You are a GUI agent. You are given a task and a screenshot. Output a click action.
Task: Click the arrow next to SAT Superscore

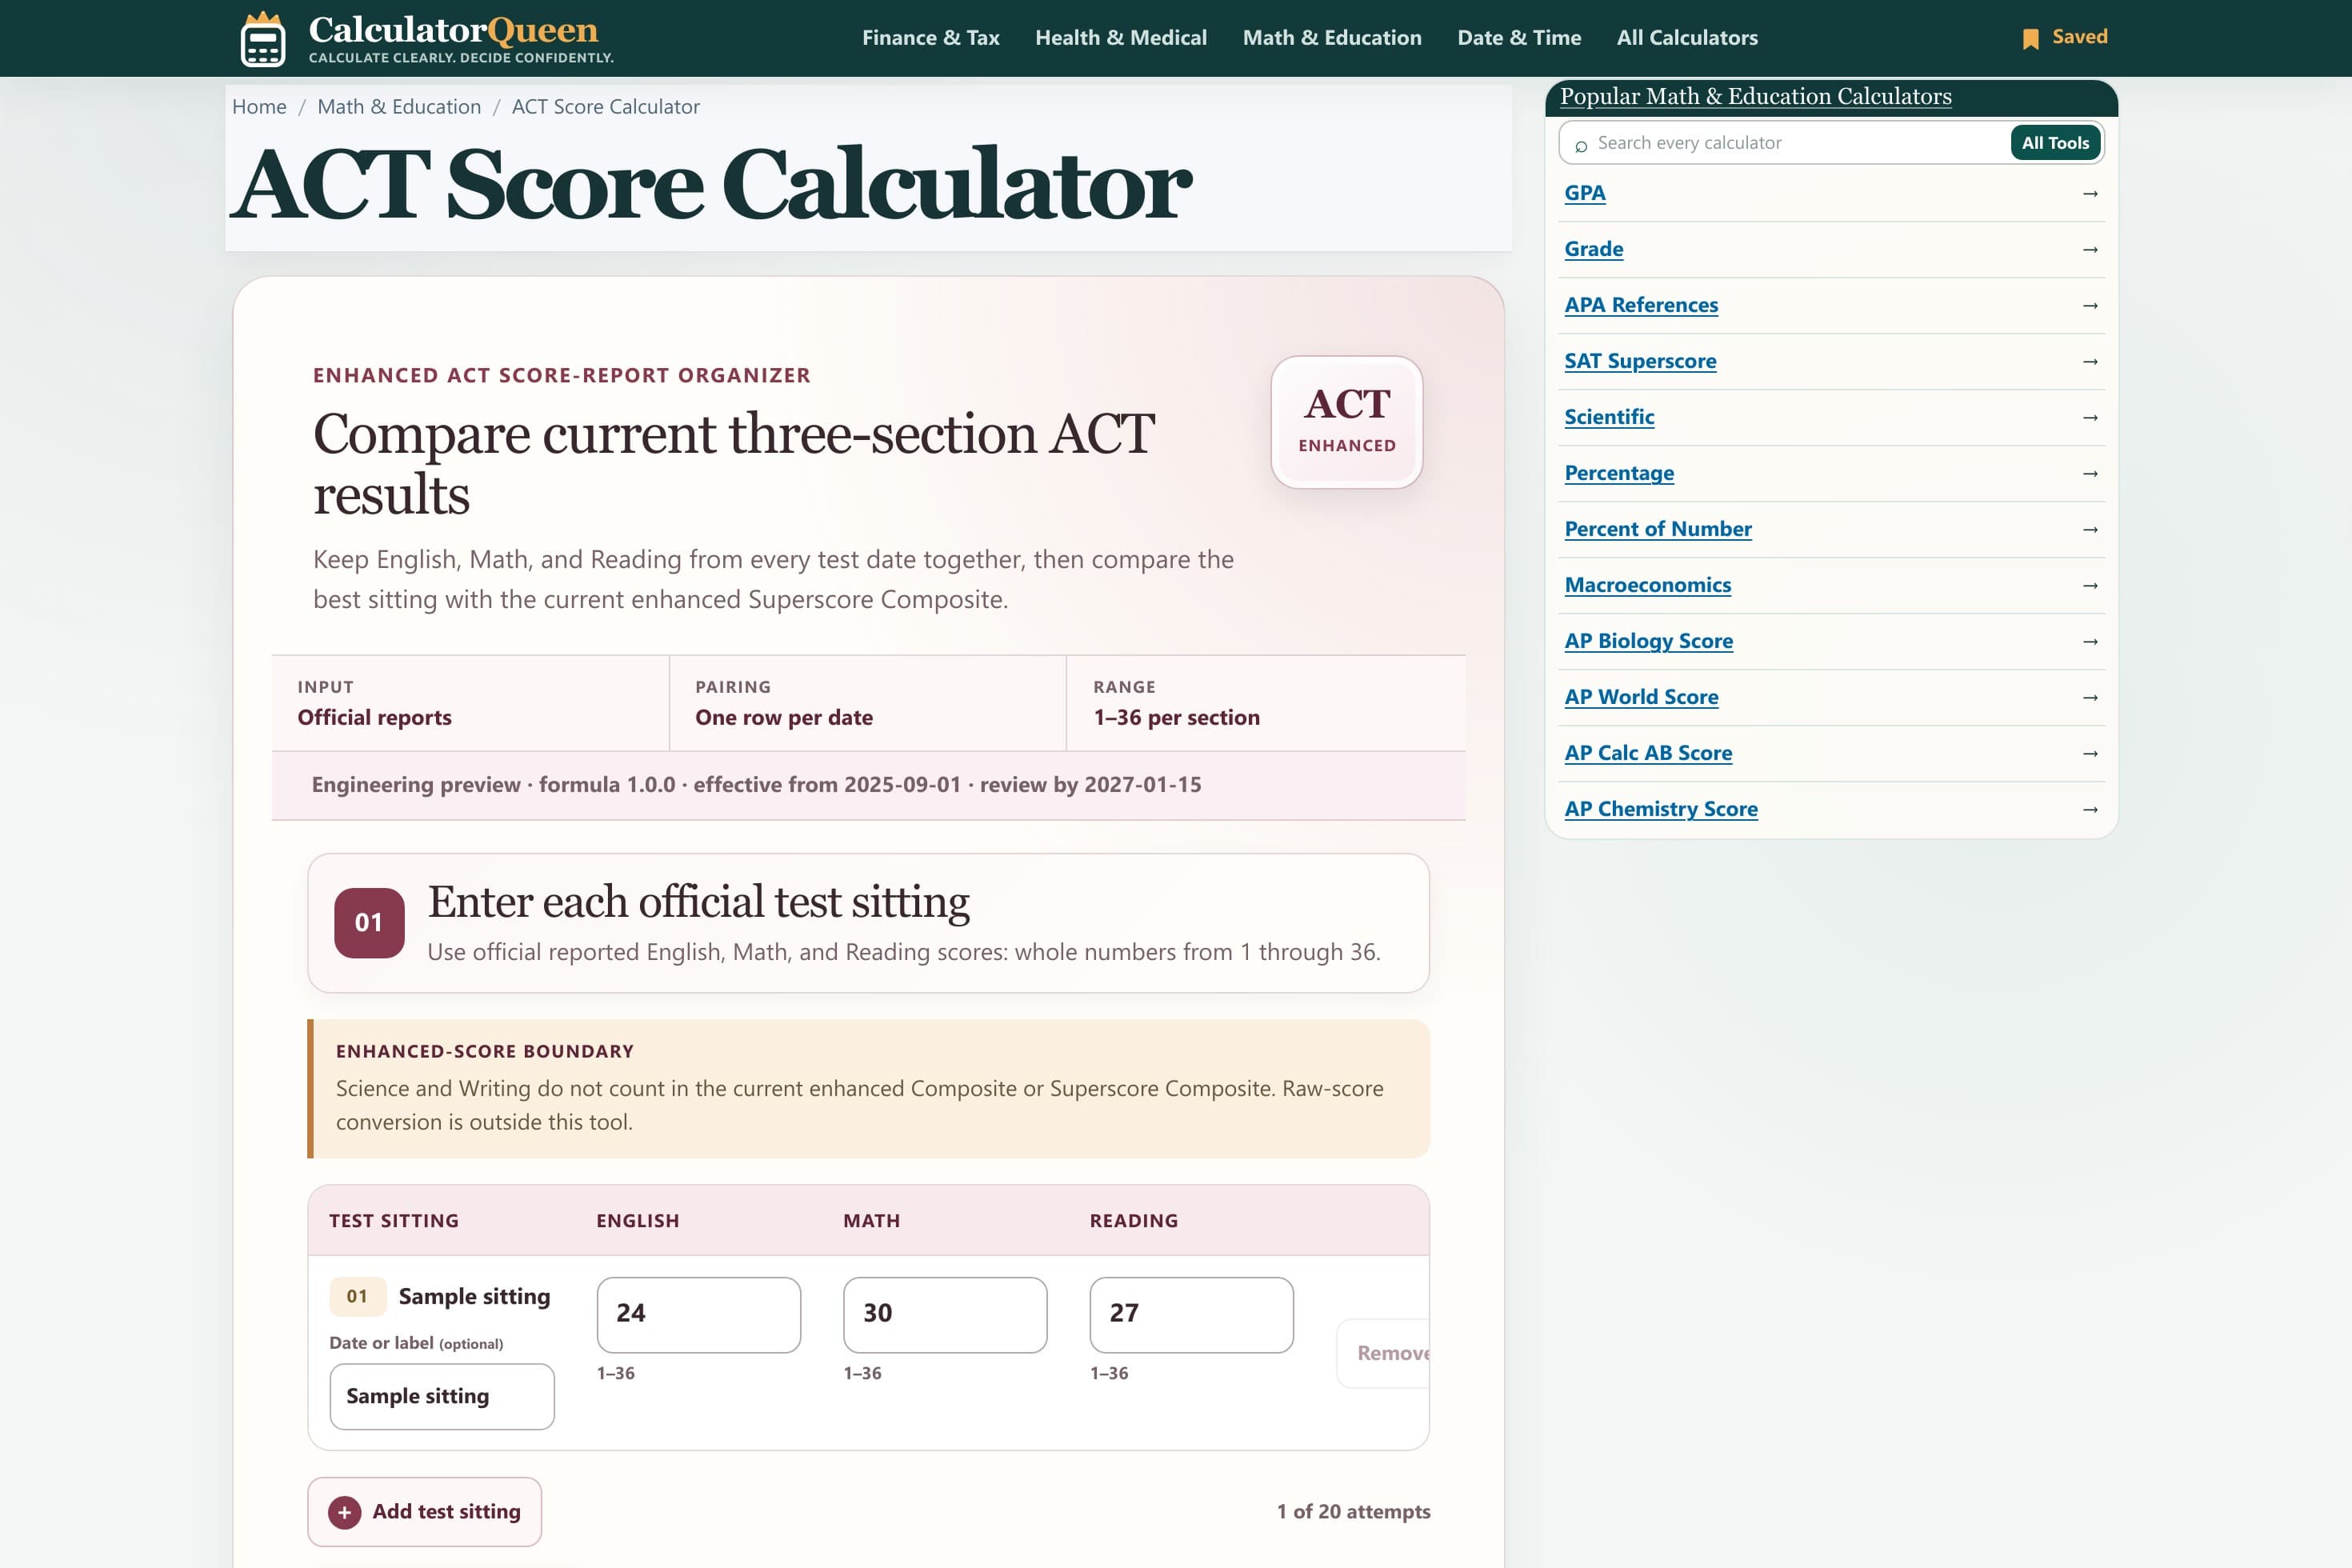pos(2090,362)
